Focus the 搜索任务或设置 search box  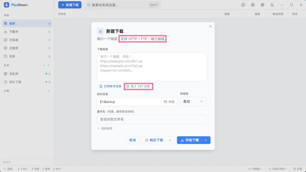click(x=123, y=5)
